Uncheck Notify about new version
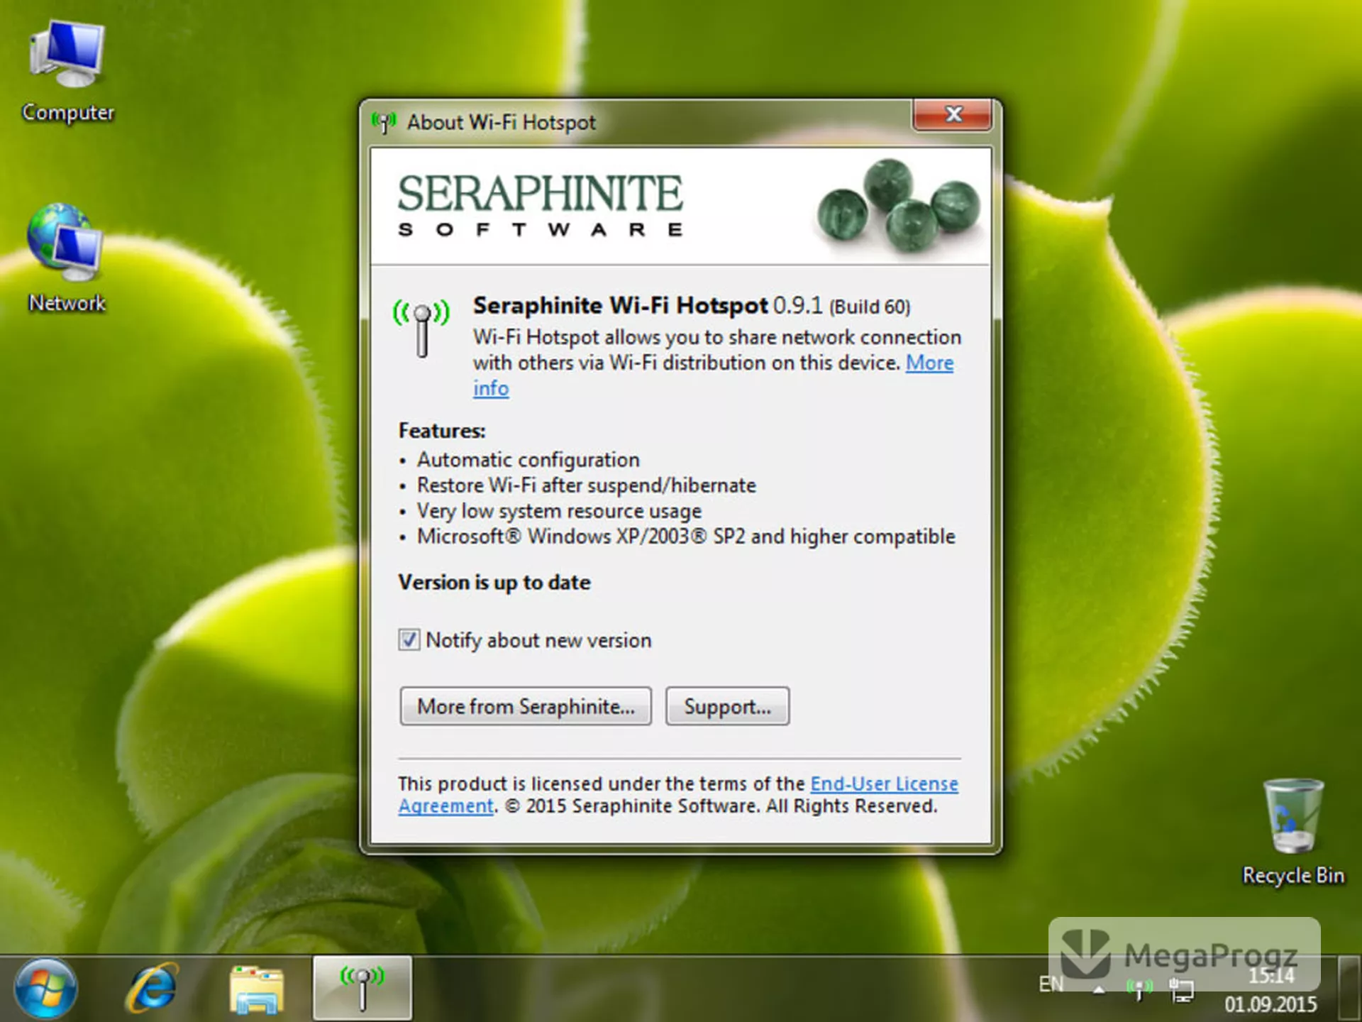Screen dimensions: 1362x1022 [x=409, y=640]
